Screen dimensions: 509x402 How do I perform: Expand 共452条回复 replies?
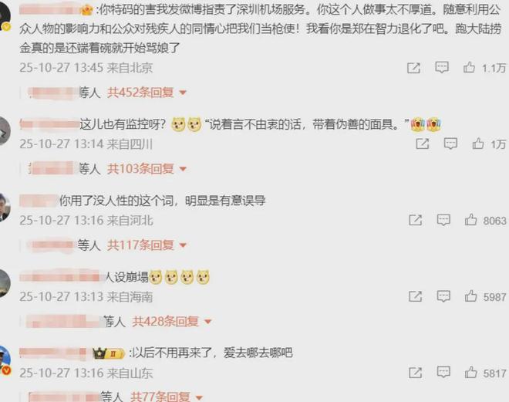147,93
